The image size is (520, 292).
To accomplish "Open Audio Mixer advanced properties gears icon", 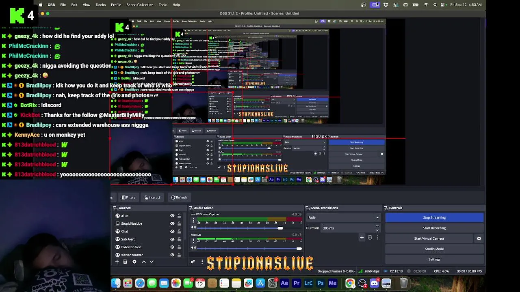I will point(193,262).
